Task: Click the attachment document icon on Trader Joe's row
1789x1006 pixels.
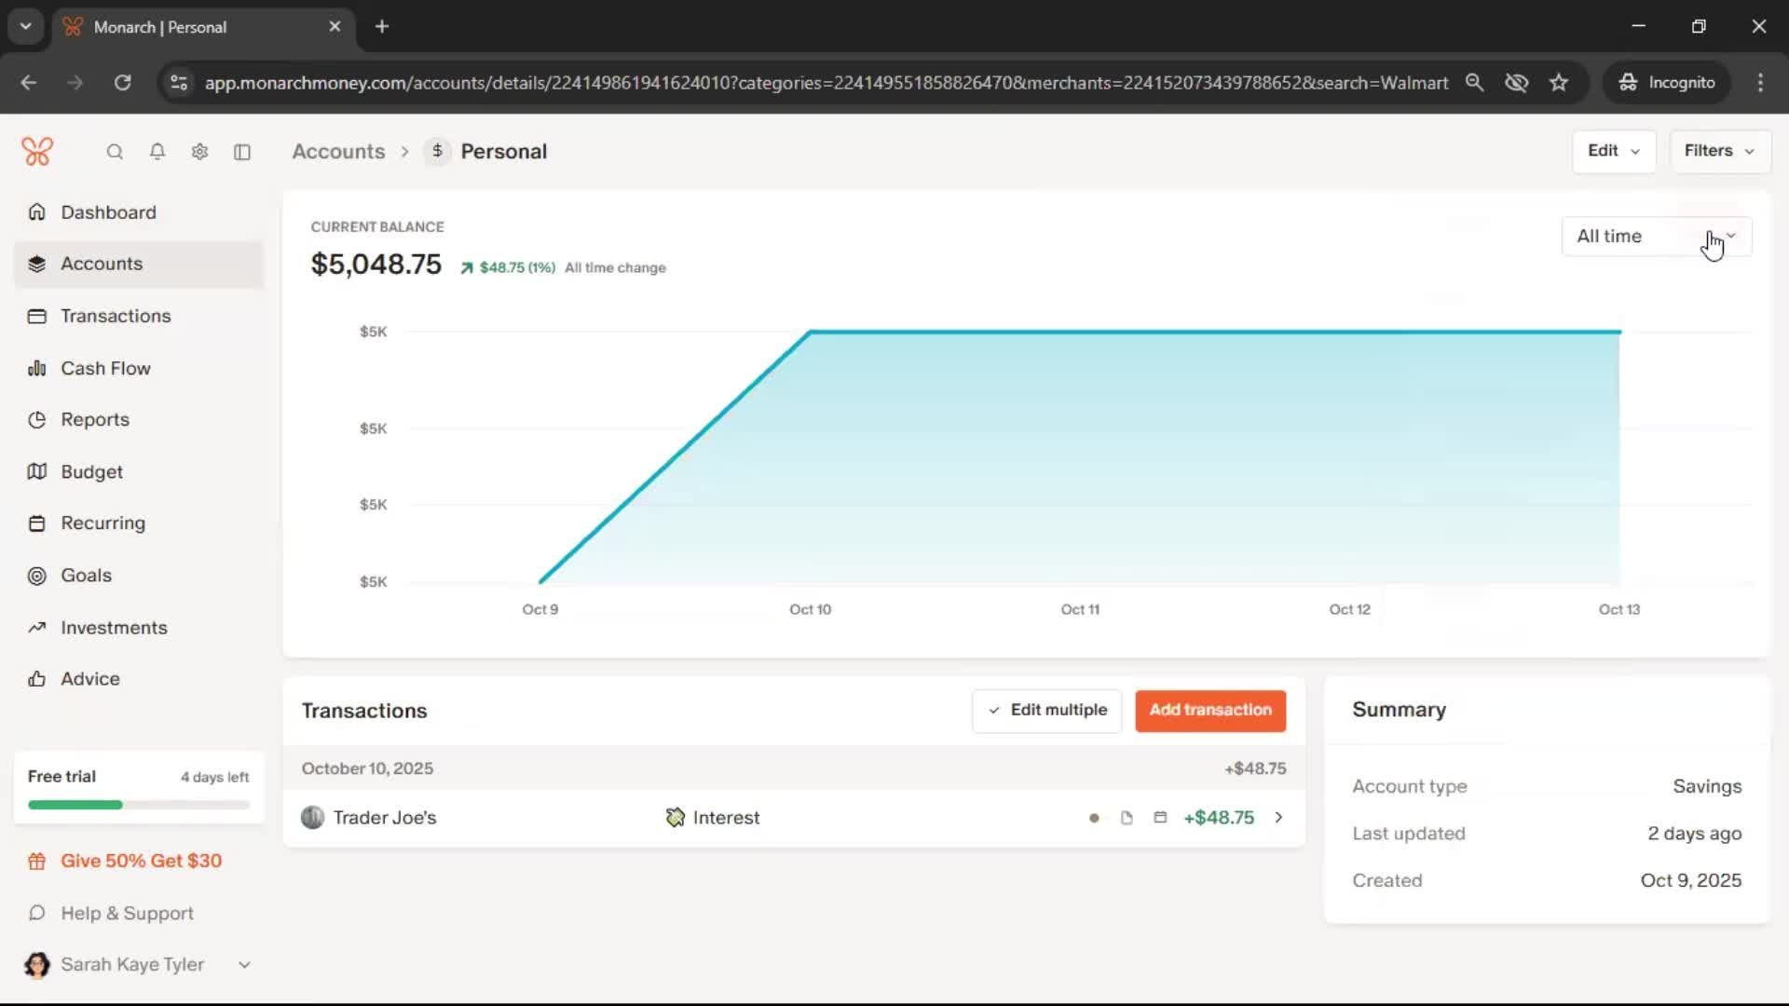Action: tap(1127, 818)
